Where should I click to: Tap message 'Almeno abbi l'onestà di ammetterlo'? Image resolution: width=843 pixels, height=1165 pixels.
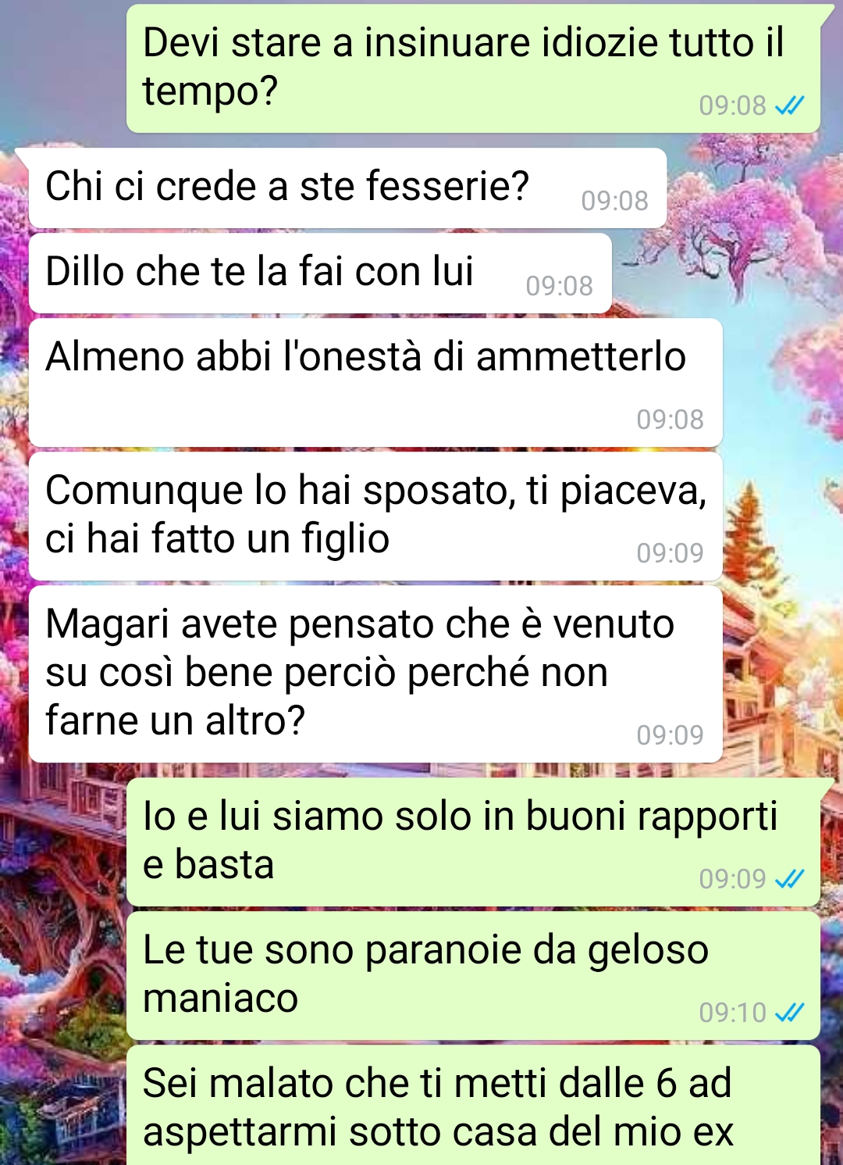(375, 383)
